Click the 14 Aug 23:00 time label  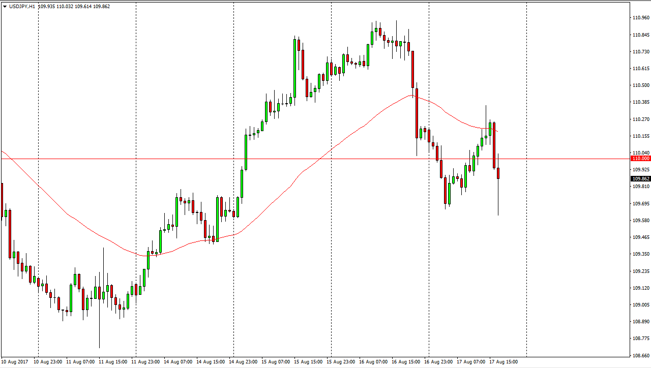pos(244,362)
